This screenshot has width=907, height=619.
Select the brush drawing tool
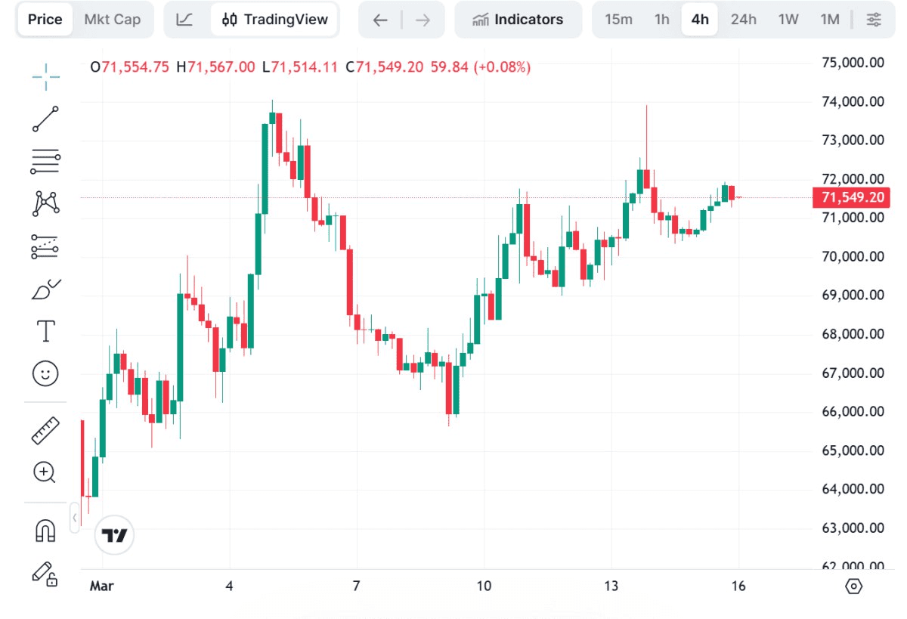click(x=46, y=289)
